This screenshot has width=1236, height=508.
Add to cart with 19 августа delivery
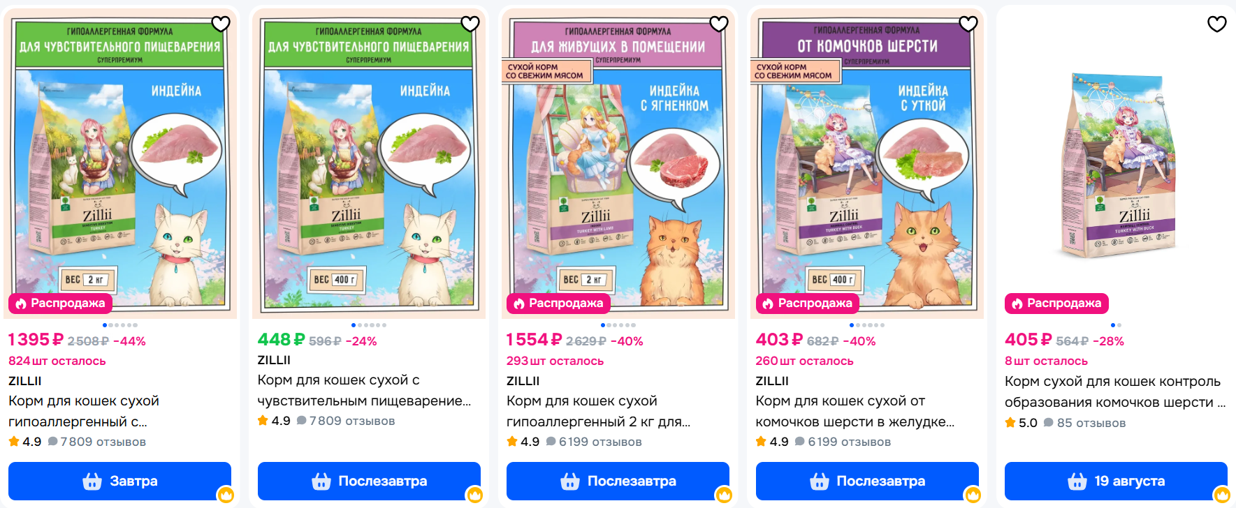click(1116, 481)
